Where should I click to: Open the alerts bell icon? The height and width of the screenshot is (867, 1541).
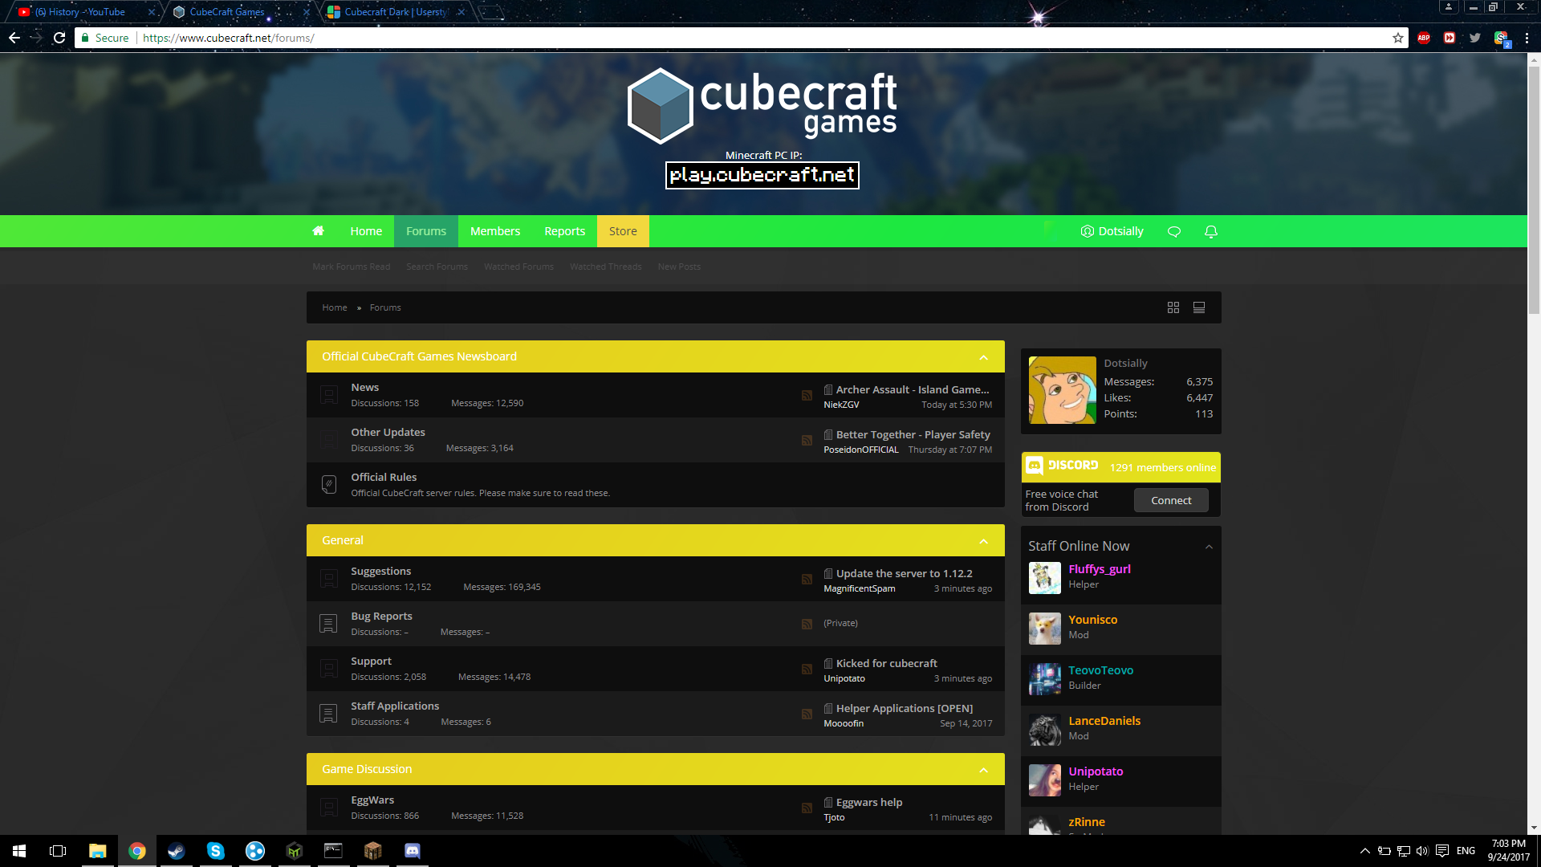point(1211,231)
